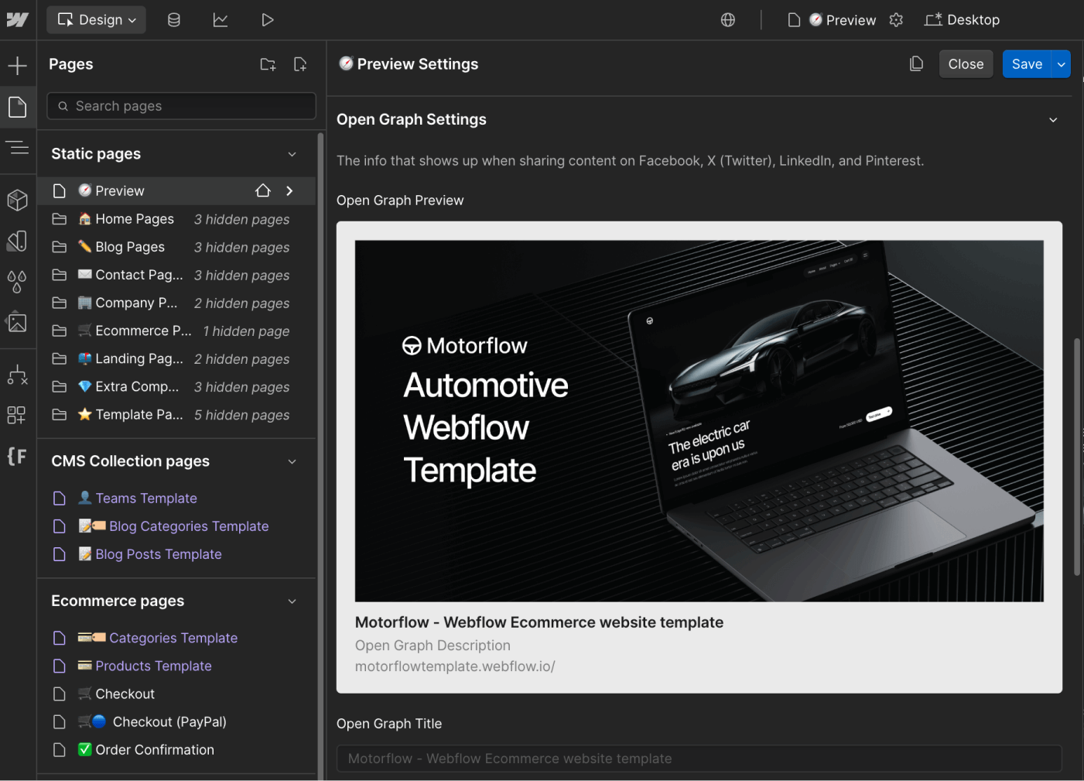Screen dimensions: 1084x781
Task: Start site Preview with the play icon
Action: [268, 19]
